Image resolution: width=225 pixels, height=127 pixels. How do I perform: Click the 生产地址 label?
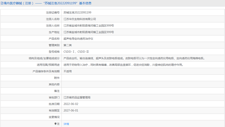(x=54, y=32)
